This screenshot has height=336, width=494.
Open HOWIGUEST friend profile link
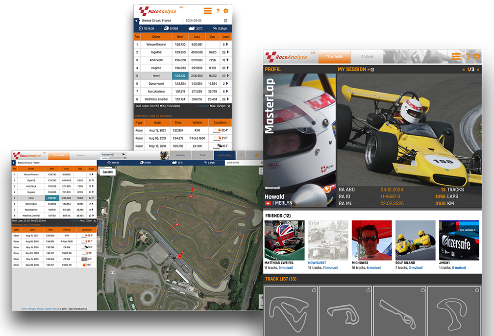tap(317, 263)
